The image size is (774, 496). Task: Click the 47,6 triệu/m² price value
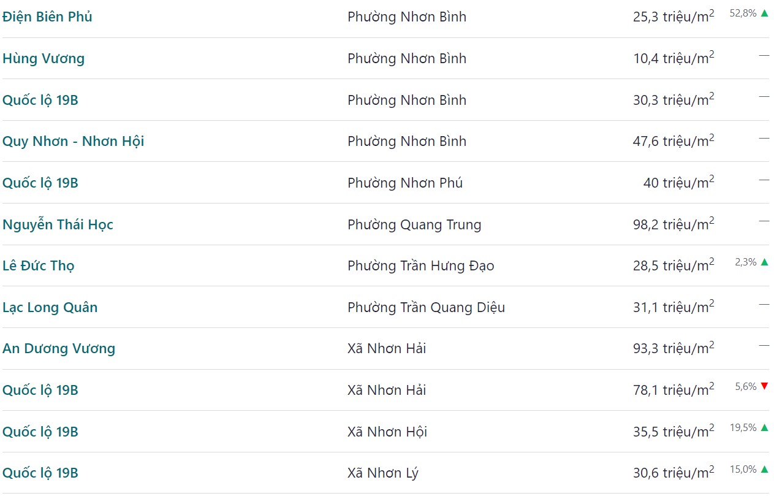coord(673,140)
